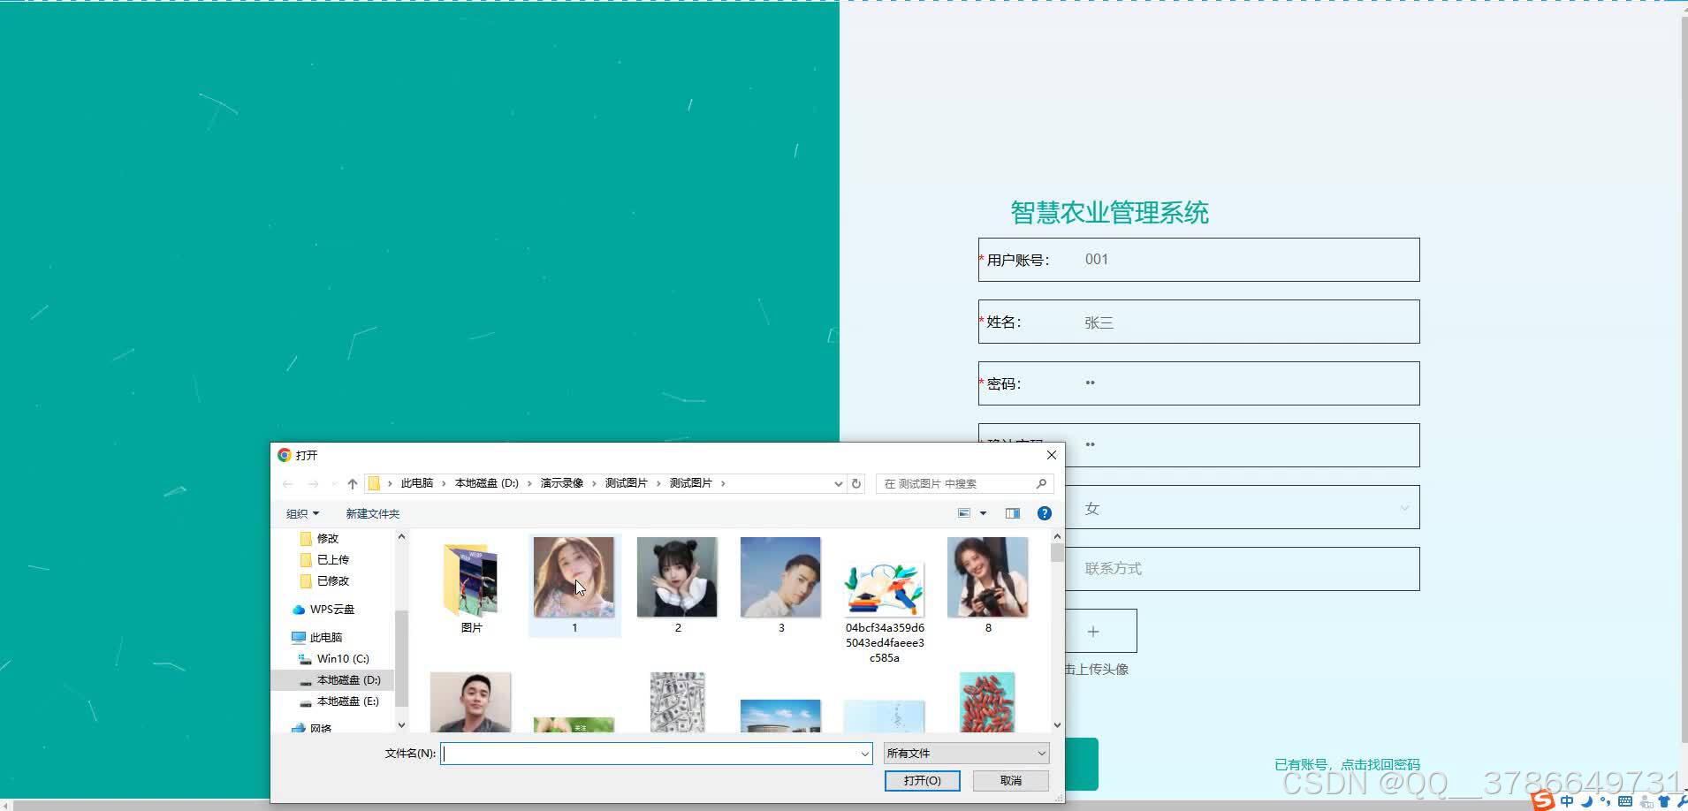Toggle Chinese/English input with the 中 icon
The image size is (1688, 811).
[1568, 801]
